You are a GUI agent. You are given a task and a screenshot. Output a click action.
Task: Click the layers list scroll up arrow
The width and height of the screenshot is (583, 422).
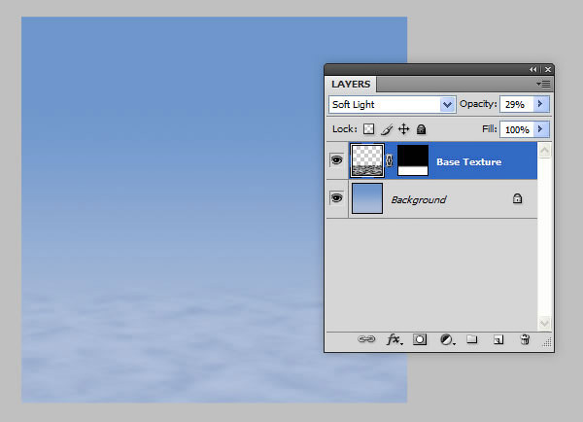point(544,151)
